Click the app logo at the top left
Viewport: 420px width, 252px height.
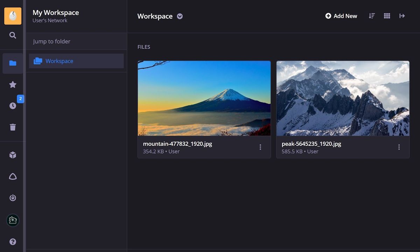pos(13,16)
